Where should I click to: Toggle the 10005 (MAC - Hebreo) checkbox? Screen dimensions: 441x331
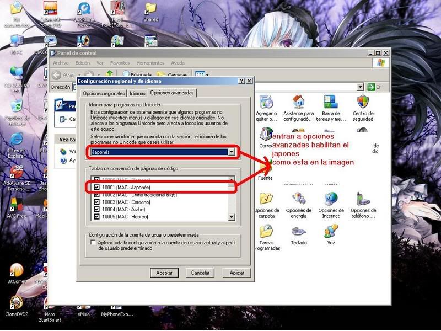tap(97, 216)
